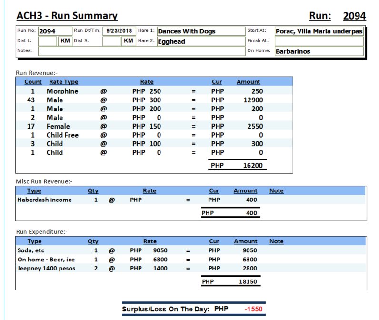
Task: Focus the empty Finish At field
Action: [319, 41]
